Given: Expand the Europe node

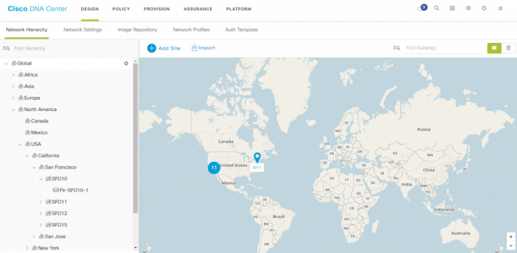Looking at the screenshot, I should pyautogui.click(x=13, y=98).
